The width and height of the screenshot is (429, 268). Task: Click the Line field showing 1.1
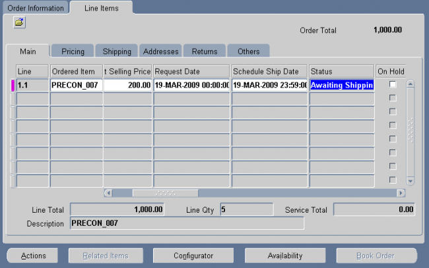(32, 85)
